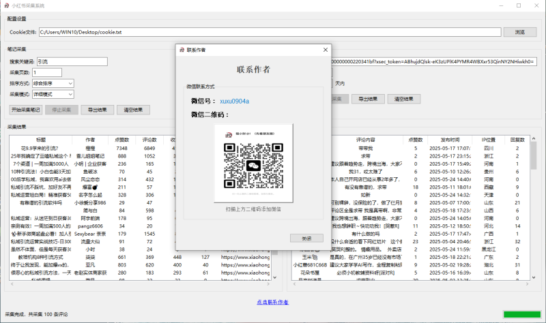Open the 排序方式 dropdown set to 综合排序

pos(53,83)
